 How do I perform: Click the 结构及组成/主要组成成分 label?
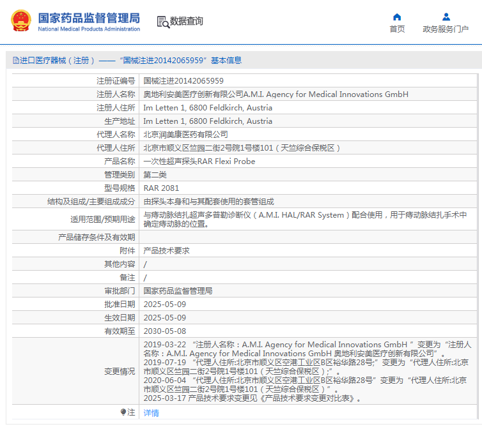(91, 202)
